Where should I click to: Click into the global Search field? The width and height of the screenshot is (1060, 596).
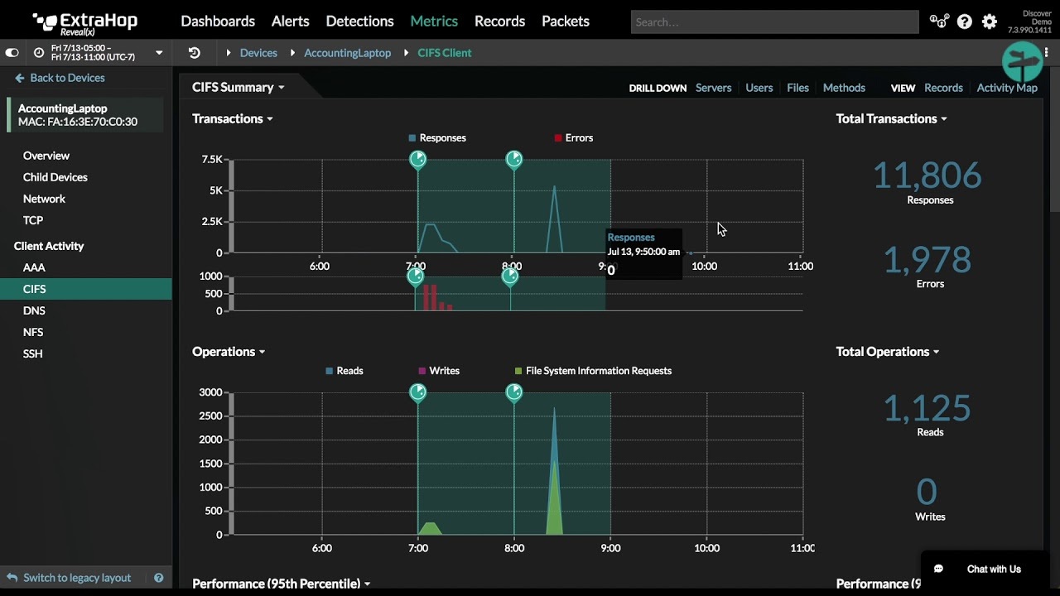pos(774,22)
